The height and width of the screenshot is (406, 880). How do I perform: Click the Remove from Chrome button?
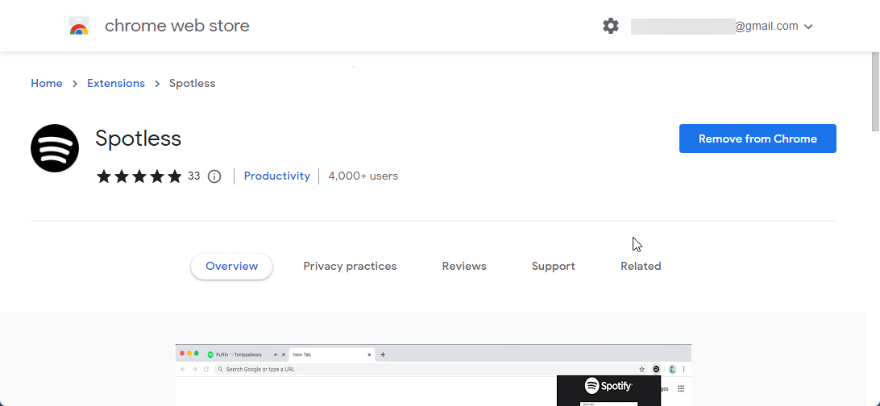pos(758,139)
